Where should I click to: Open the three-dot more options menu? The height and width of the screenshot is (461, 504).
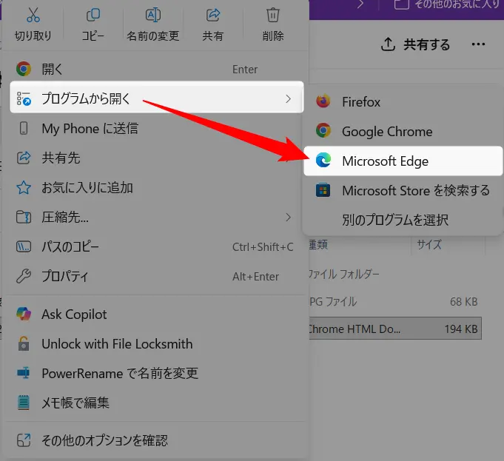478,45
